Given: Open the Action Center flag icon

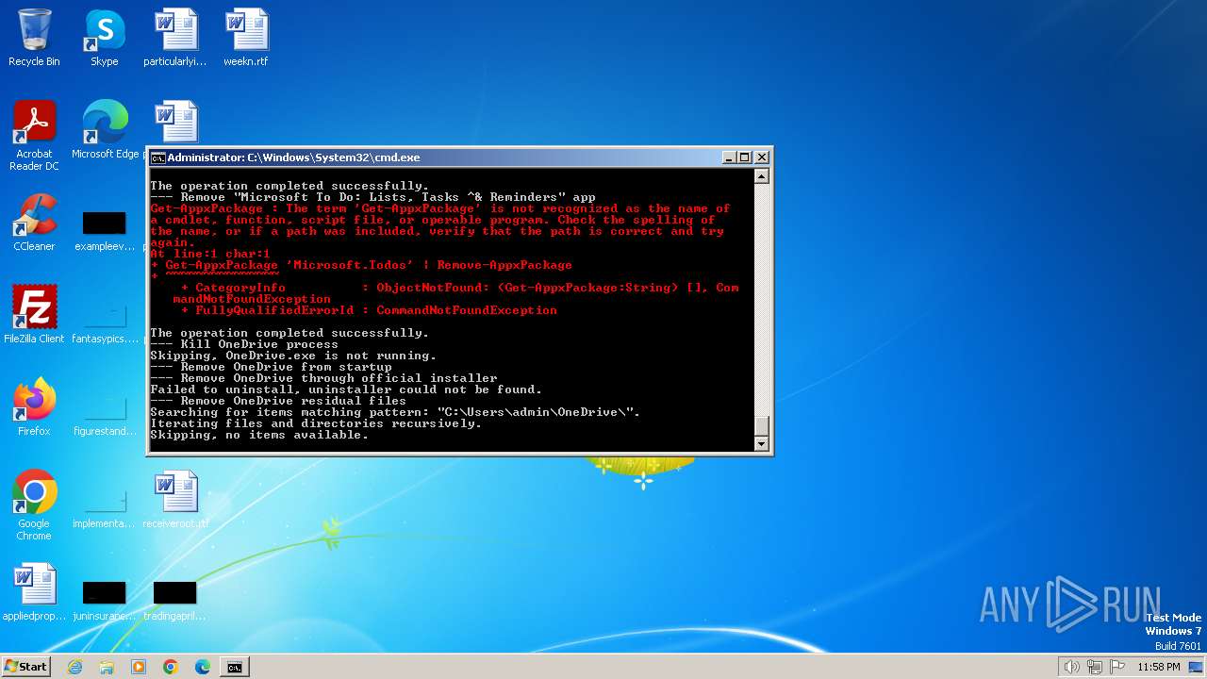Looking at the screenshot, I should [x=1117, y=667].
